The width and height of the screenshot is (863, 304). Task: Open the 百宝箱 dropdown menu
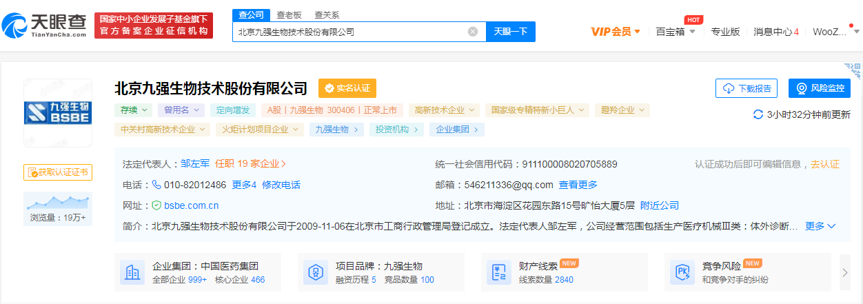pos(676,32)
